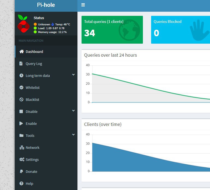210x190 pixels.
Task: Click the 'Load: 1.09 0.87 0.78' text
Action: pos(51,28)
